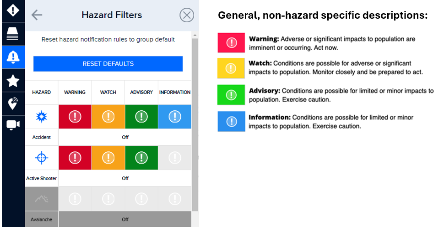Toggle Active Shooter green Advisory notification
The width and height of the screenshot is (444, 227).
coord(141,158)
